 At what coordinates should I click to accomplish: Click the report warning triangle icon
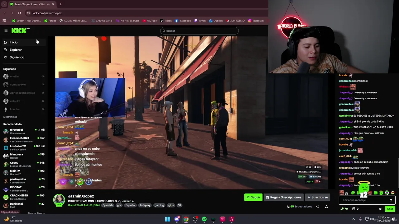pyautogui.click(x=326, y=207)
